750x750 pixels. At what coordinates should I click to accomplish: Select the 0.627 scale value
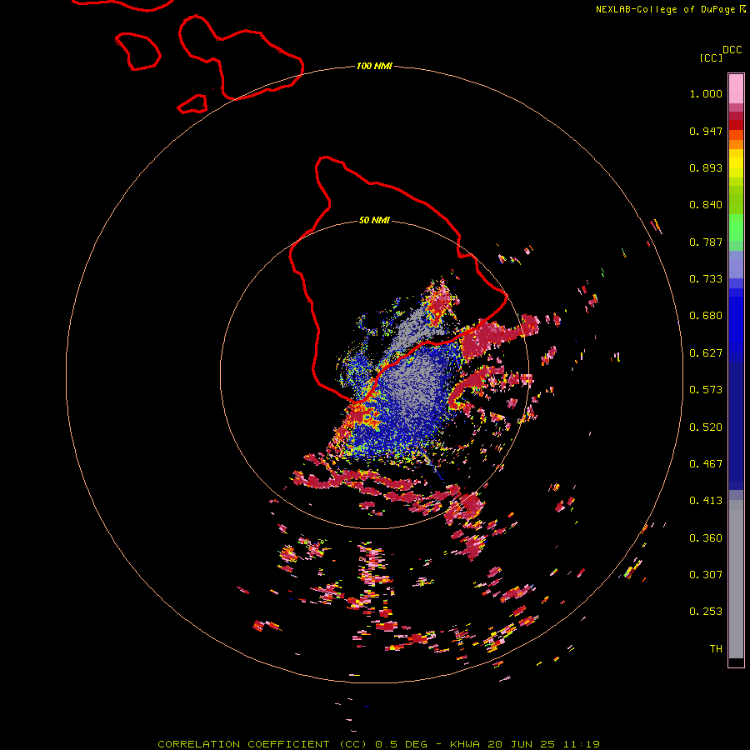(x=706, y=353)
